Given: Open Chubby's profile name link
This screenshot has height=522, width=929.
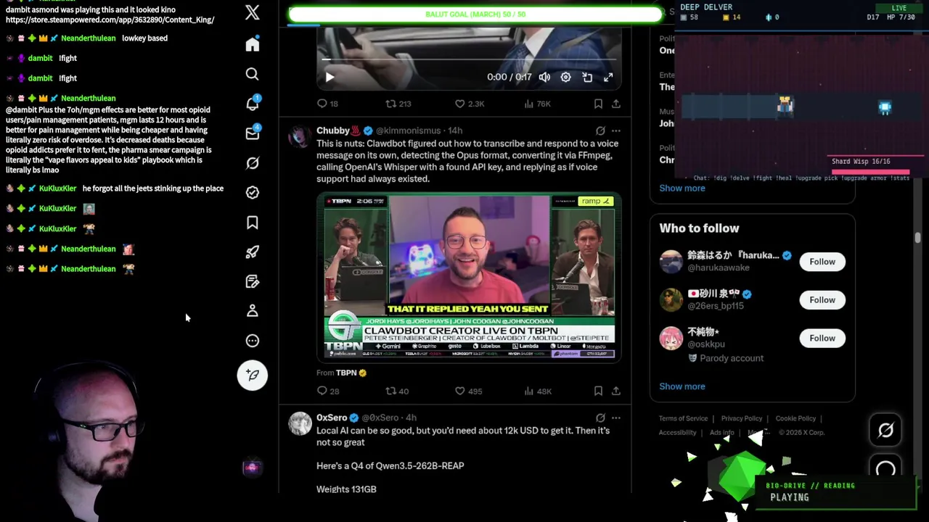Looking at the screenshot, I should [333, 130].
